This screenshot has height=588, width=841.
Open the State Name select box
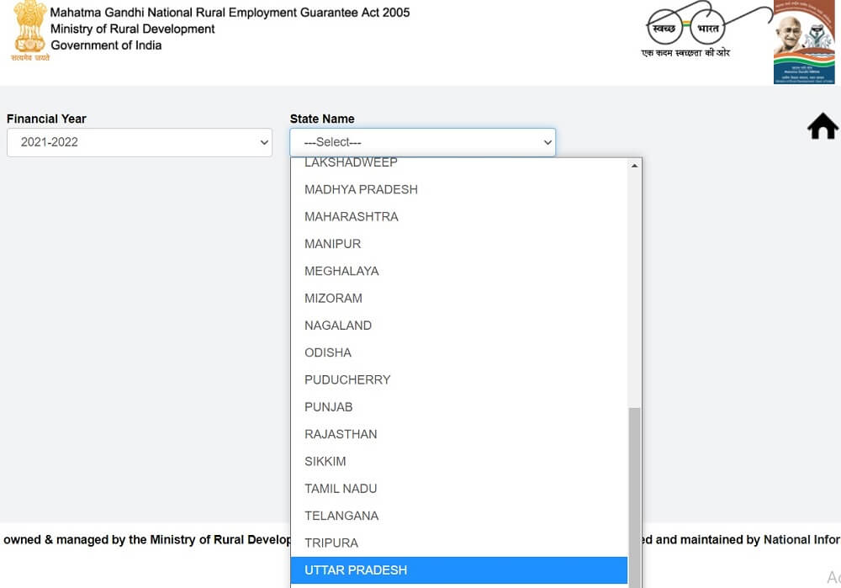coord(422,142)
